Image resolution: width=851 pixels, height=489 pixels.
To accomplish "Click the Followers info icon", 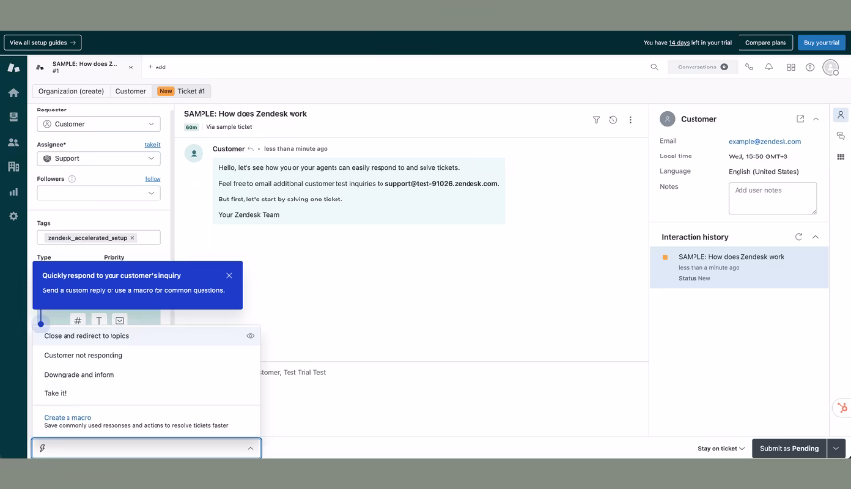I will pos(72,179).
